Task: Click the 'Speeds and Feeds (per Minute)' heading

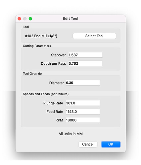Action: pyautogui.click(x=46, y=94)
